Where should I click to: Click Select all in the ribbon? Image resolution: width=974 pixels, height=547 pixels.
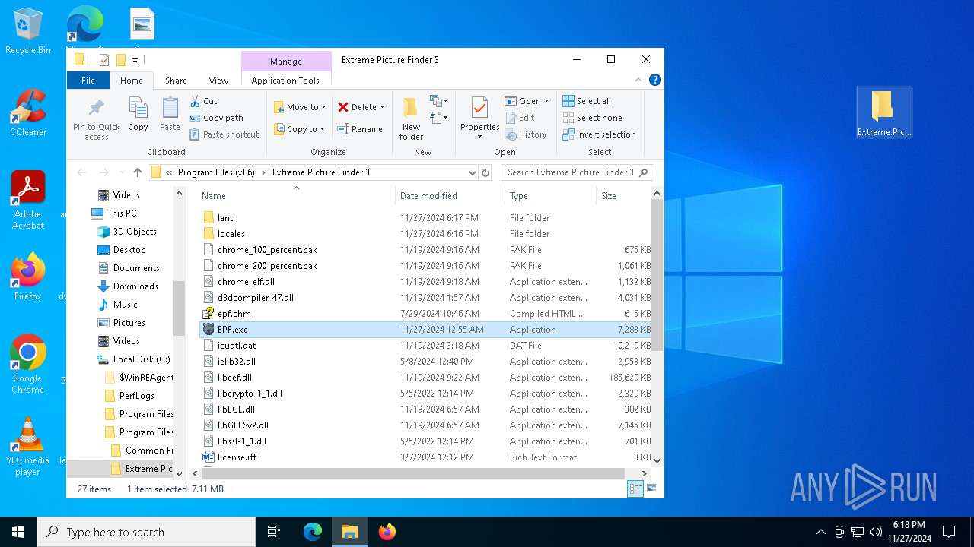click(587, 101)
